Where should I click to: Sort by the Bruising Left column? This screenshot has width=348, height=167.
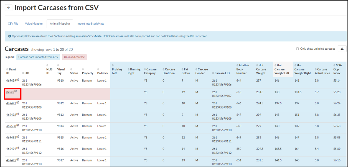pos(117,69)
